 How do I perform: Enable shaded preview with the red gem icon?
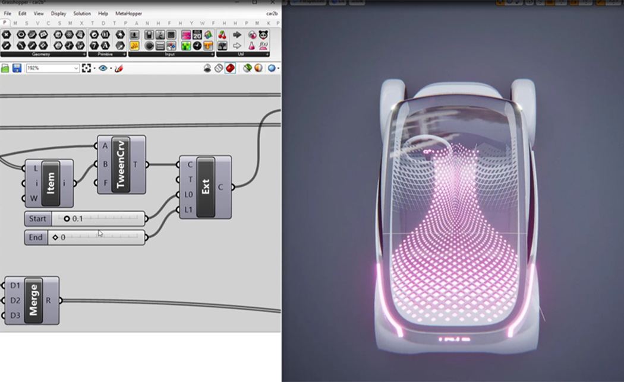(231, 68)
